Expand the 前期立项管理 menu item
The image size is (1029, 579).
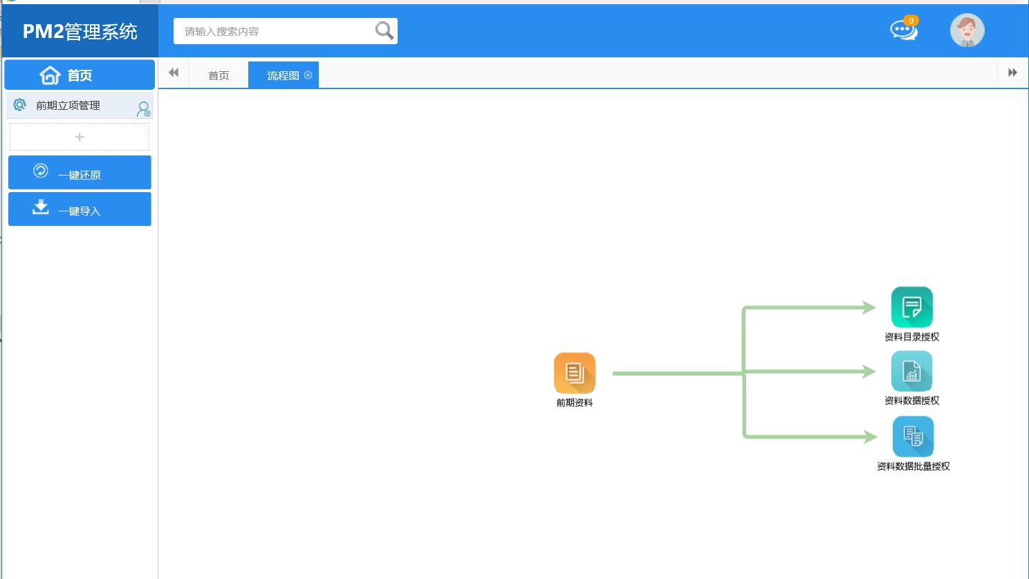click(68, 106)
